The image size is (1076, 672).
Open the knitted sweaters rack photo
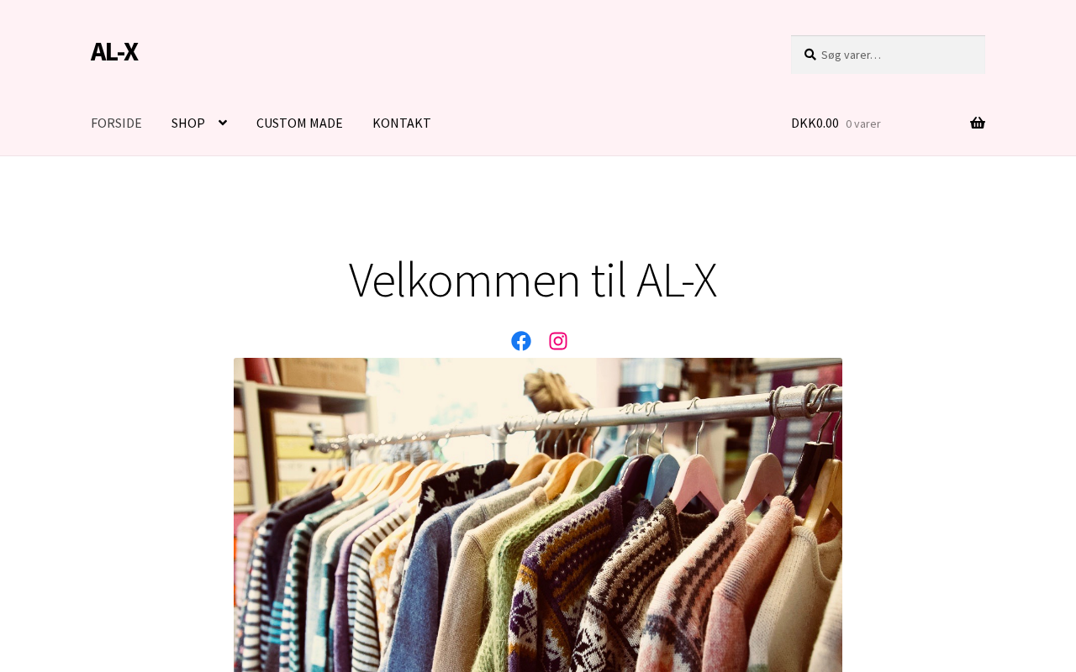pyautogui.click(x=538, y=515)
